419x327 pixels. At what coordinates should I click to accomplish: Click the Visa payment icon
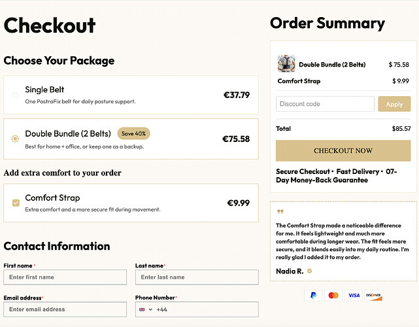(x=354, y=296)
